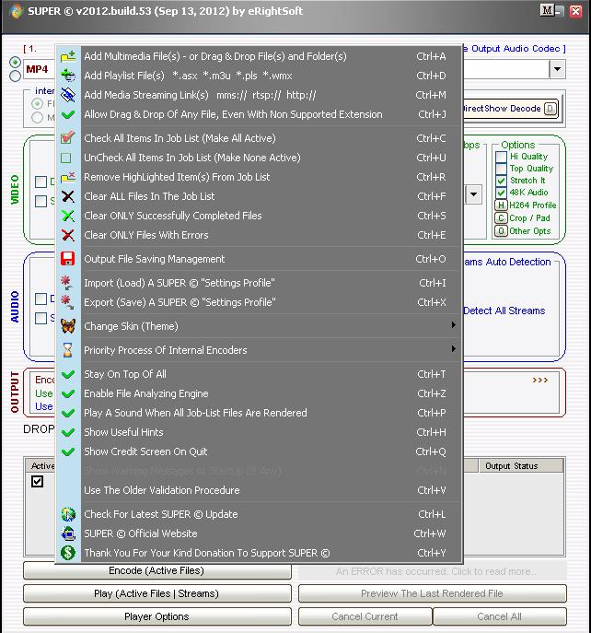Click the green dollar Donation icon
Viewport: 591px width, 633px height.
point(68,553)
